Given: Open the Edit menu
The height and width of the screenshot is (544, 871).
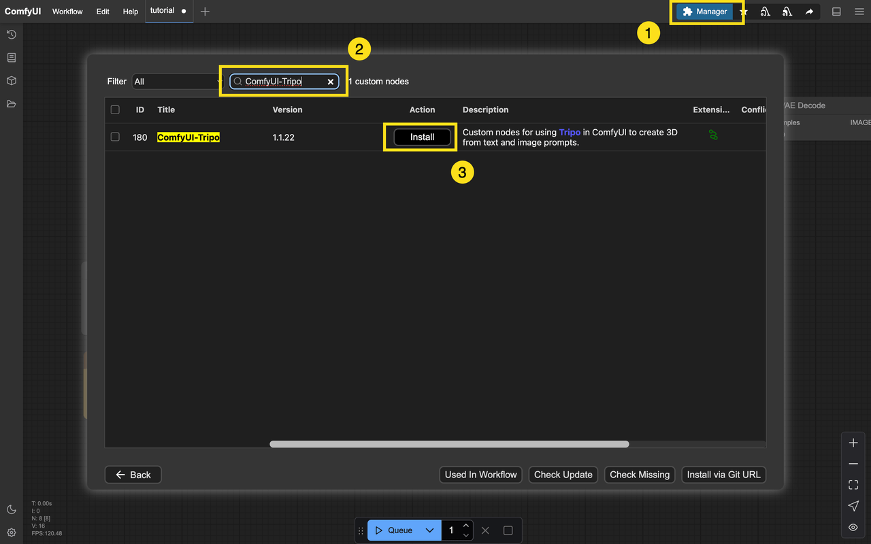Looking at the screenshot, I should (103, 12).
